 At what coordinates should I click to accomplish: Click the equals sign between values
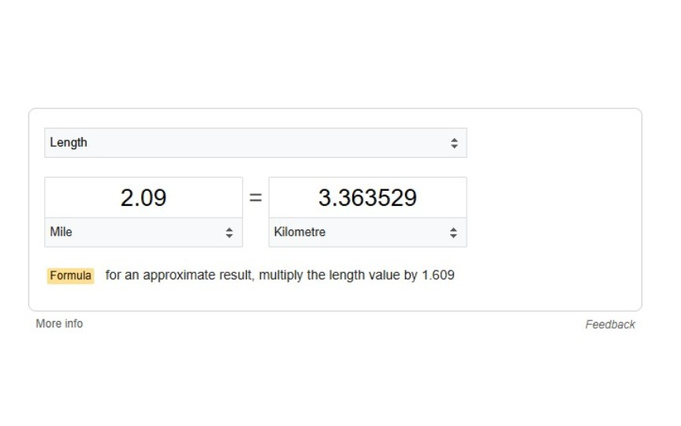pos(255,198)
